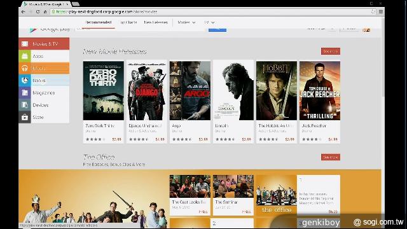Click the Argo title link
This screenshot has height=229, width=407.
[x=176, y=126]
